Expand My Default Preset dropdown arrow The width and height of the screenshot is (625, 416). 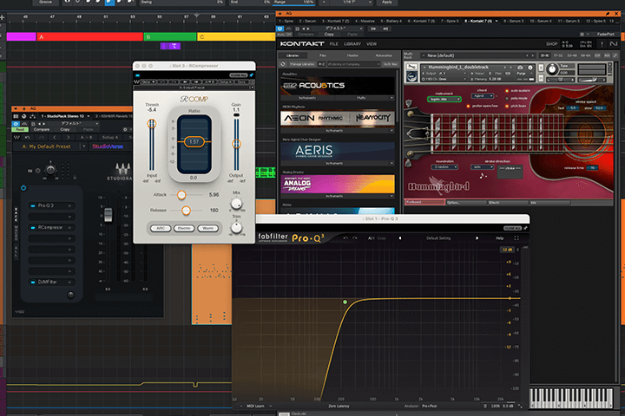(x=83, y=146)
